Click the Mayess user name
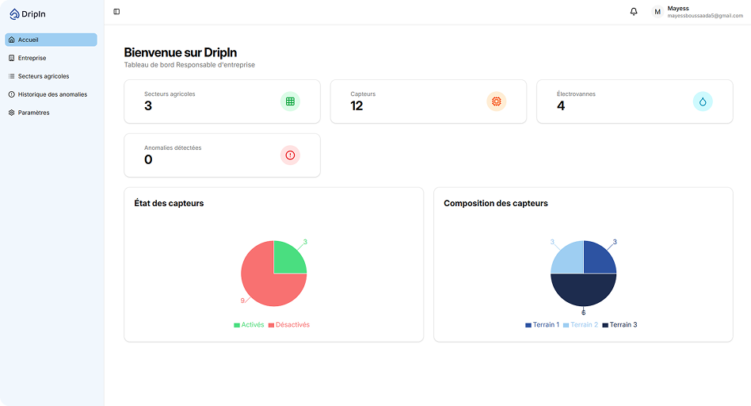The image size is (751, 406). tap(678, 8)
